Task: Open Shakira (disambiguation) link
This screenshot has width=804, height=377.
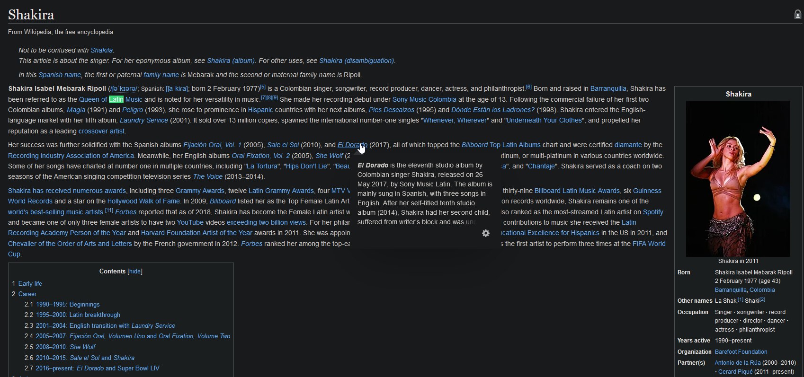Action: 357,61
